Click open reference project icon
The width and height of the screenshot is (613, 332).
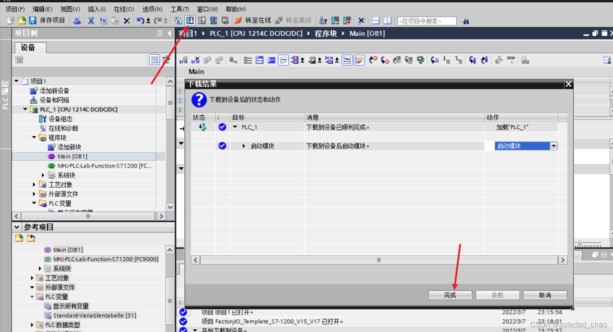pyautogui.click(x=19, y=238)
